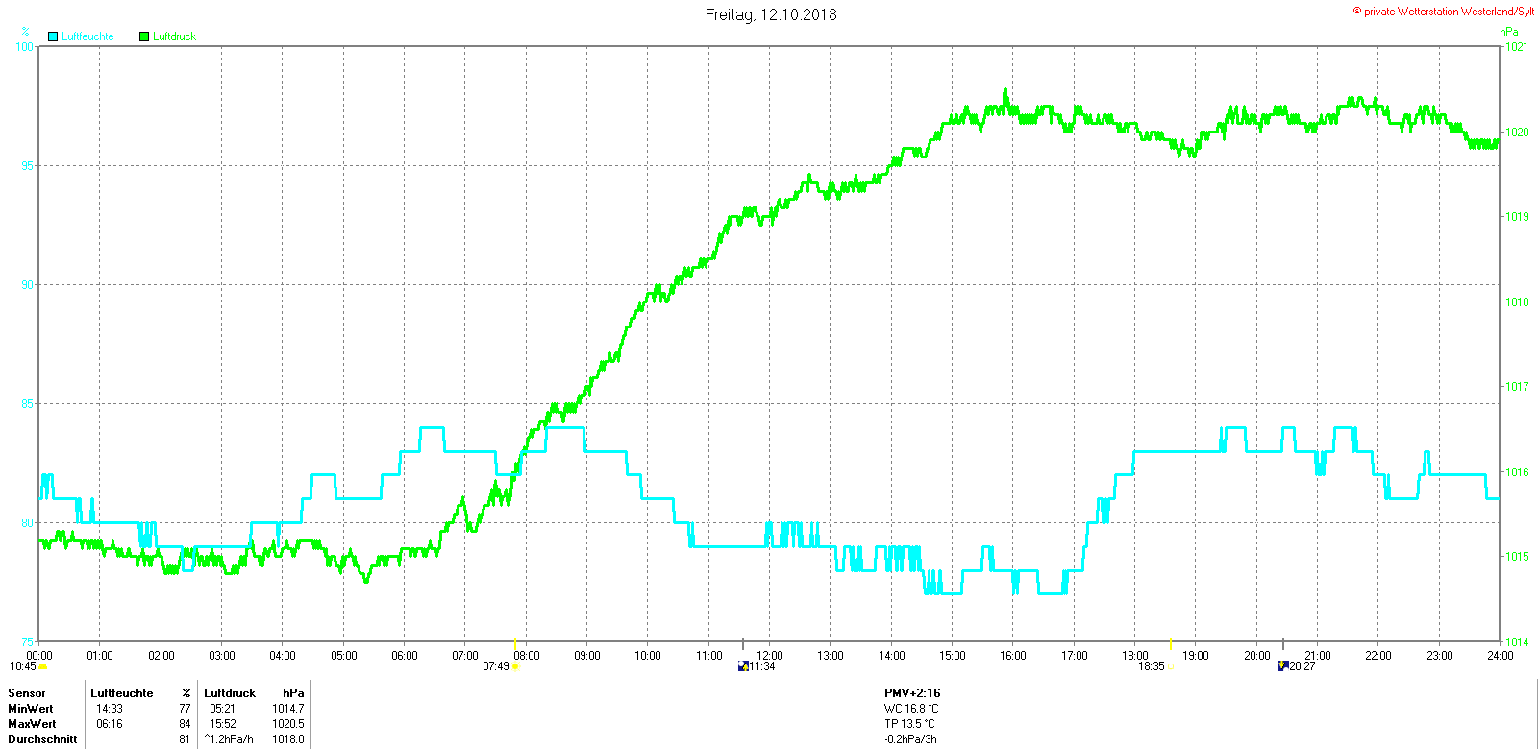This screenshot has width=1538, height=749.
Task: Click the yellow sun icon beside 10:45
Action: click(x=42, y=666)
